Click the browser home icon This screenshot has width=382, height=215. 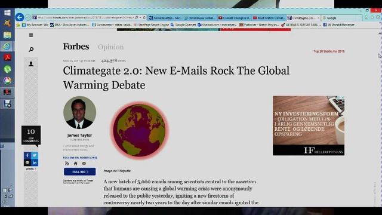pos(366,17)
